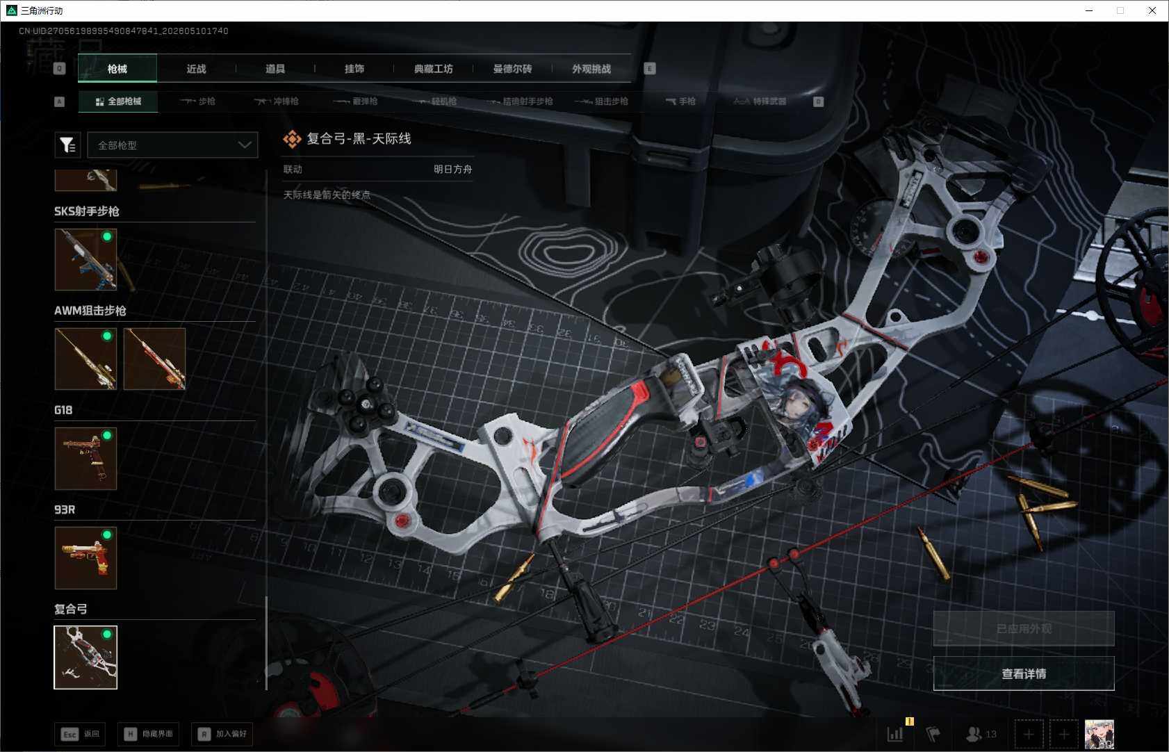Select the 复合弓 compound bow skin thumbnail
This screenshot has width=1169, height=752.
(x=85, y=657)
